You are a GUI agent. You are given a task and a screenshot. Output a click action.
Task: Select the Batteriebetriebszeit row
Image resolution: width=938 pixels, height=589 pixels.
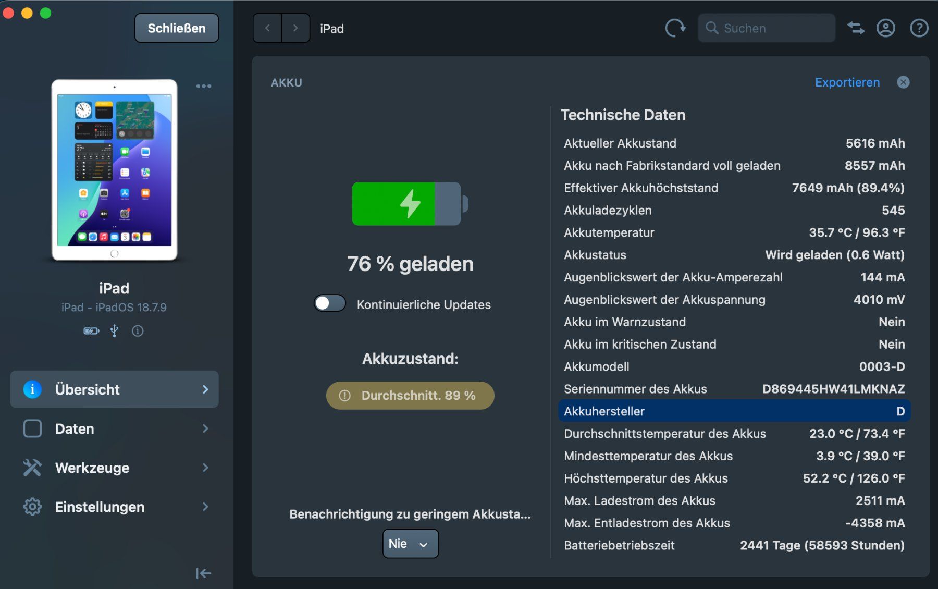point(734,545)
